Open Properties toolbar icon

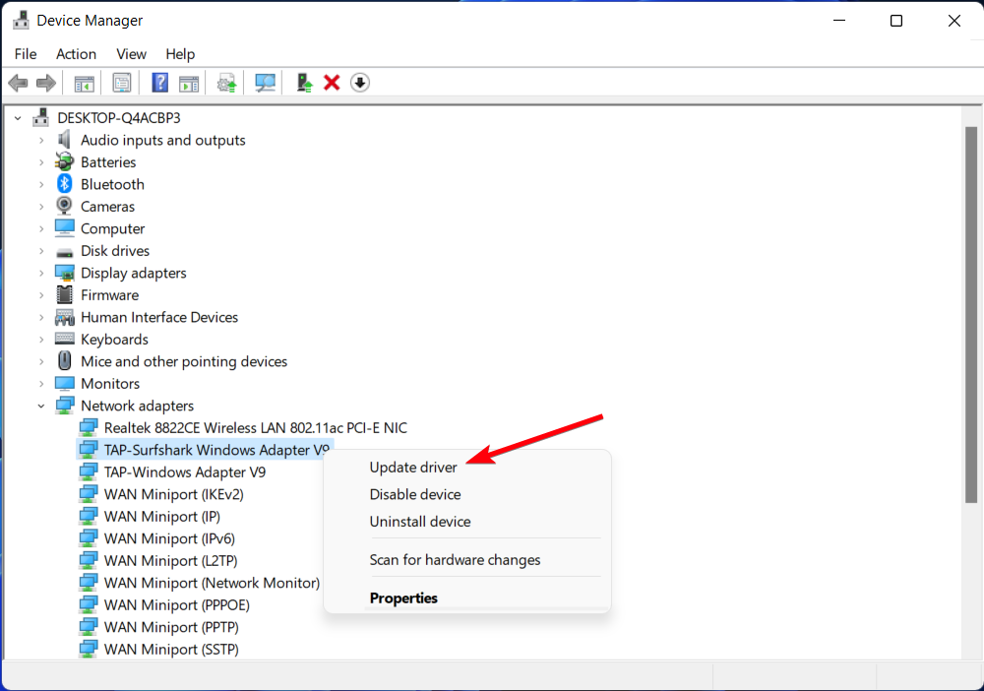click(122, 83)
